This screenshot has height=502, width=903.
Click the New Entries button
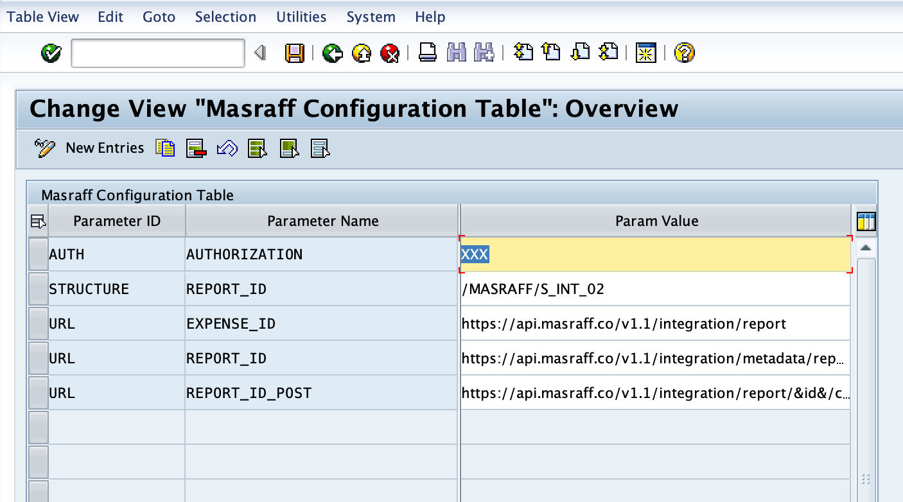(x=105, y=148)
